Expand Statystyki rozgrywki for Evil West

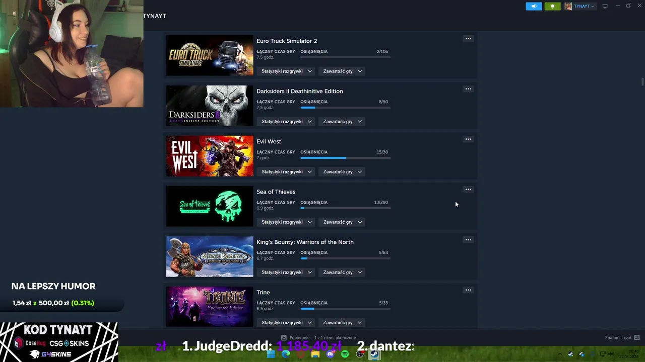(x=287, y=172)
